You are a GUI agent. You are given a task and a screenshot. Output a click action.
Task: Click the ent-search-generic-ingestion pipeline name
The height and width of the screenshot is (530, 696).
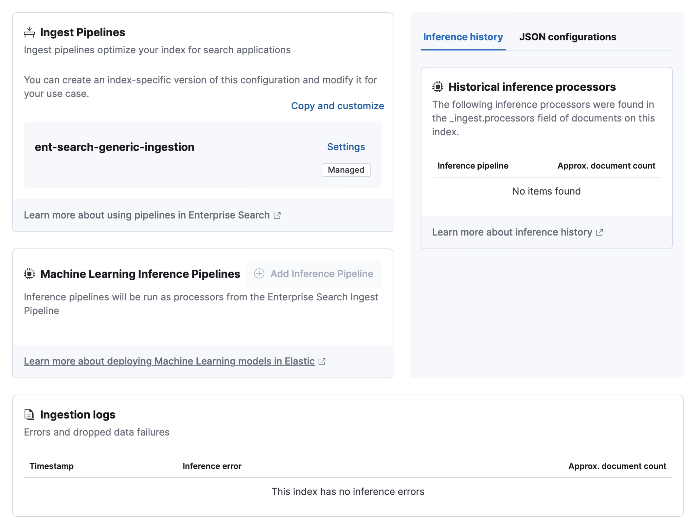coord(115,147)
